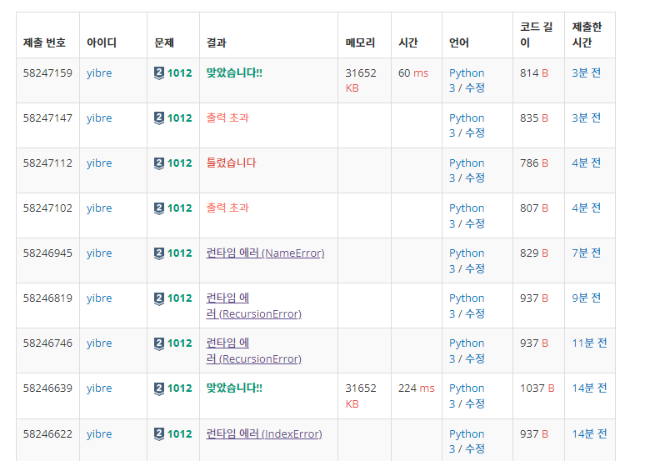The width and height of the screenshot is (655, 461).
Task: Open yibre profile in row 58247102
Action: pos(99,208)
